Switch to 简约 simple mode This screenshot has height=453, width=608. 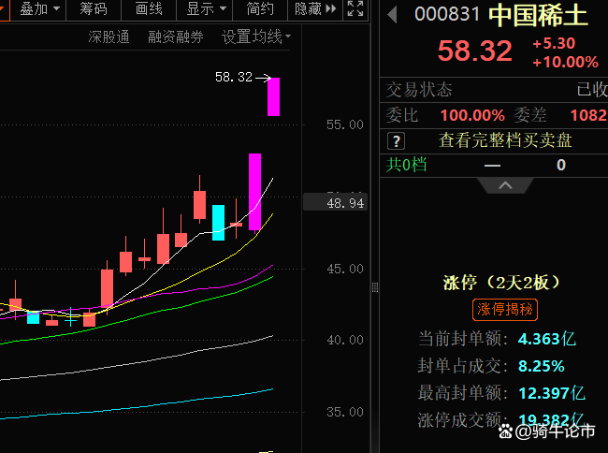coord(260,8)
